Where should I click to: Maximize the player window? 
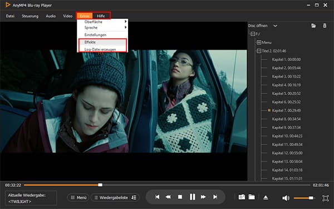[x=317, y=5]
